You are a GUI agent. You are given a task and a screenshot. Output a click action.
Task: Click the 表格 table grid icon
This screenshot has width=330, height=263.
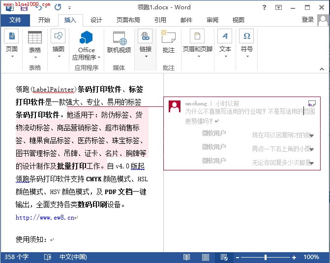tap(35, 37)
